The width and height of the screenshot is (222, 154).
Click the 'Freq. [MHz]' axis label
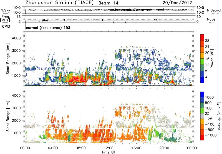click(5, 19)
